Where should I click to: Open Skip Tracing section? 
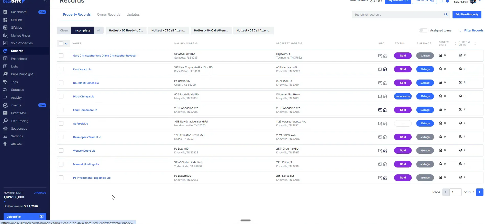click(x=20, y=121)
